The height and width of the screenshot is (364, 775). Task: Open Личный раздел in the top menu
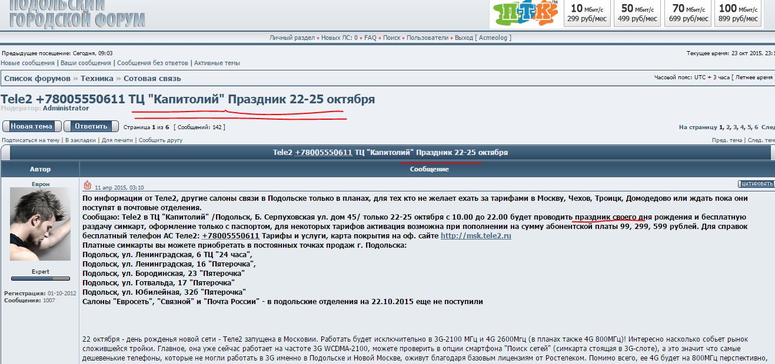pyautogui.click(x=292, y=38)
